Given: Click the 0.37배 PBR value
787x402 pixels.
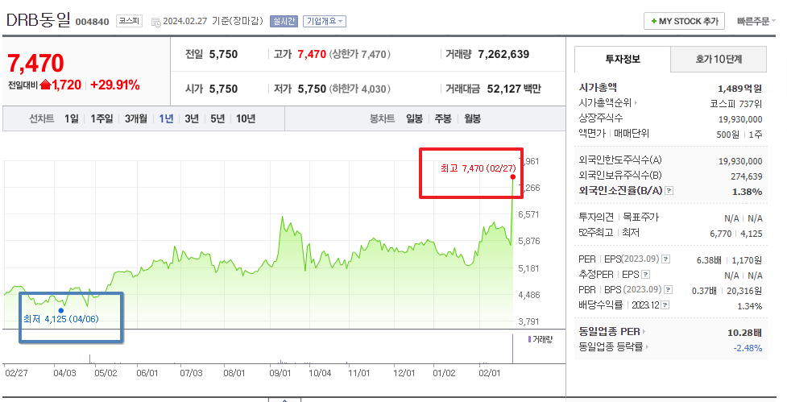Looking at the screenshot, I should pyautogui.click(x=704, y=291).
